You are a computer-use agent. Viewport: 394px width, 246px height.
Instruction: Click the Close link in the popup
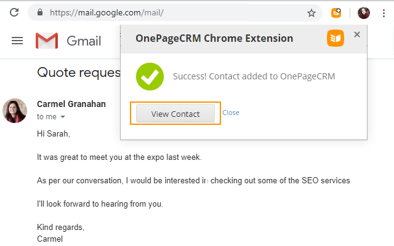[x=231, y=113]
